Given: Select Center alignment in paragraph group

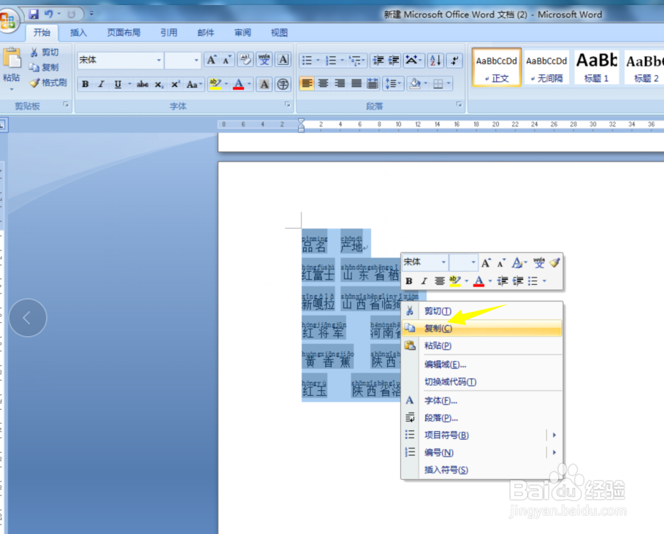Looking at the screenshot, I should click(x=323, y=83).
